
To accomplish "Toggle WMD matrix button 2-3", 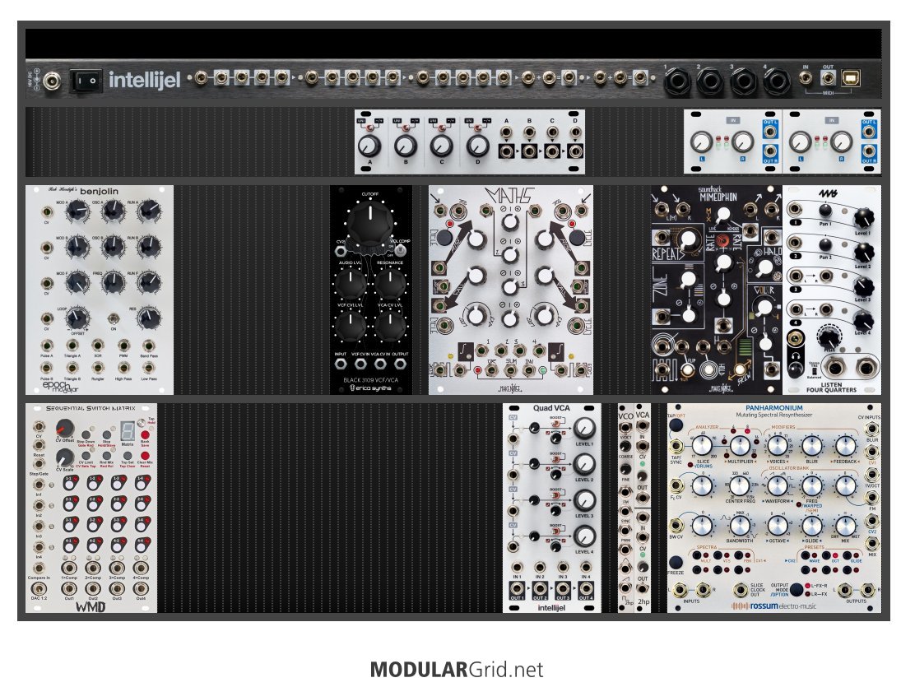I will point(118,504).
